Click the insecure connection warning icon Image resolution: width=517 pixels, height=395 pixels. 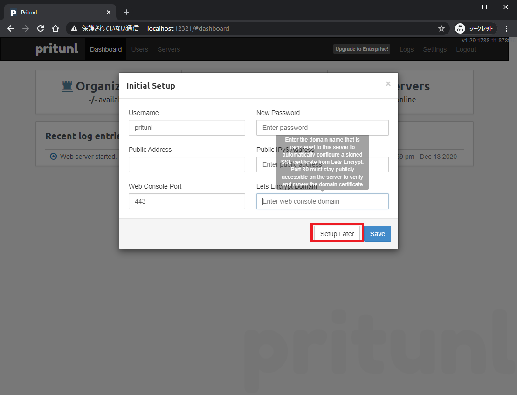click(74, 29)
